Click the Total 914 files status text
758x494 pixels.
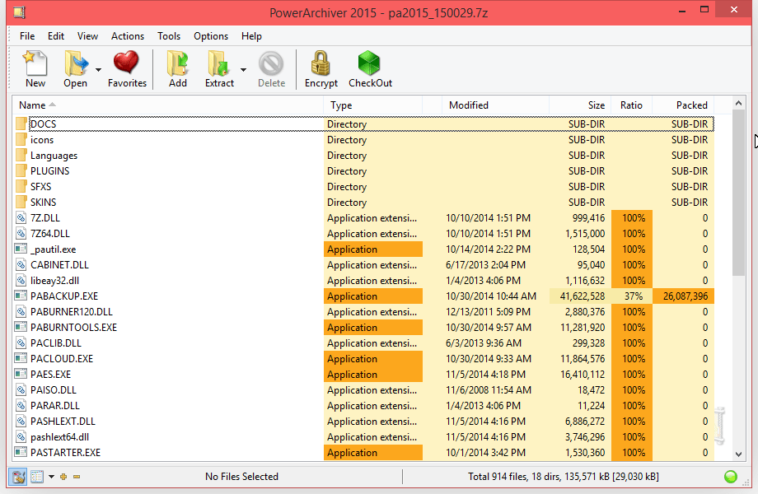(x=564, y=477)
